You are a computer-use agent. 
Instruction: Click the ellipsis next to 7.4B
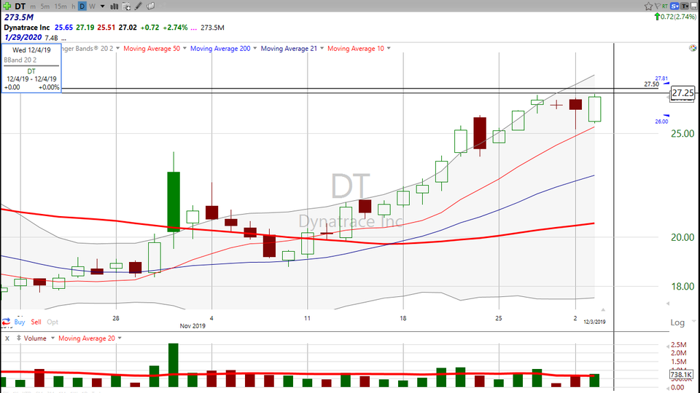64,39
